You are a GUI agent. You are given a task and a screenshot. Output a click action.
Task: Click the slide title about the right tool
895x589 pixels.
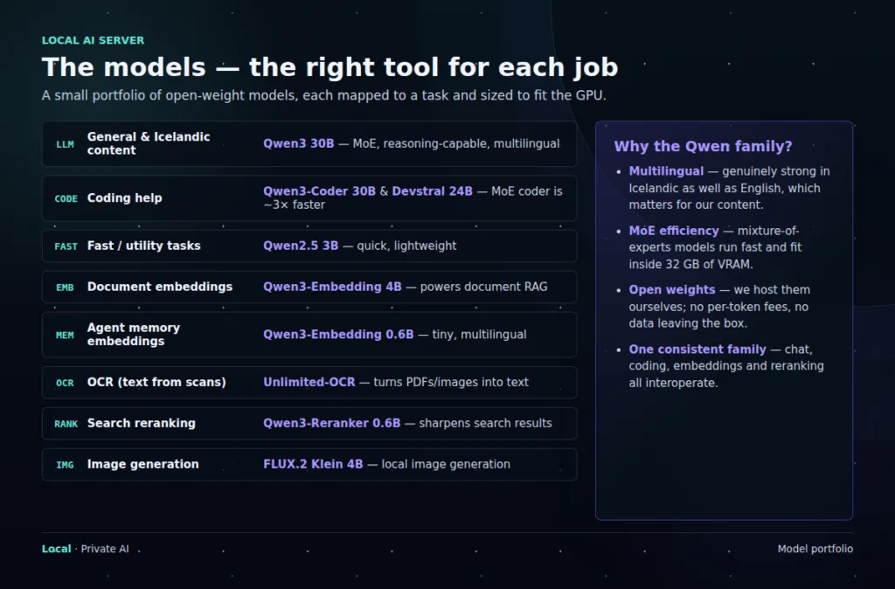click(330, 66)
